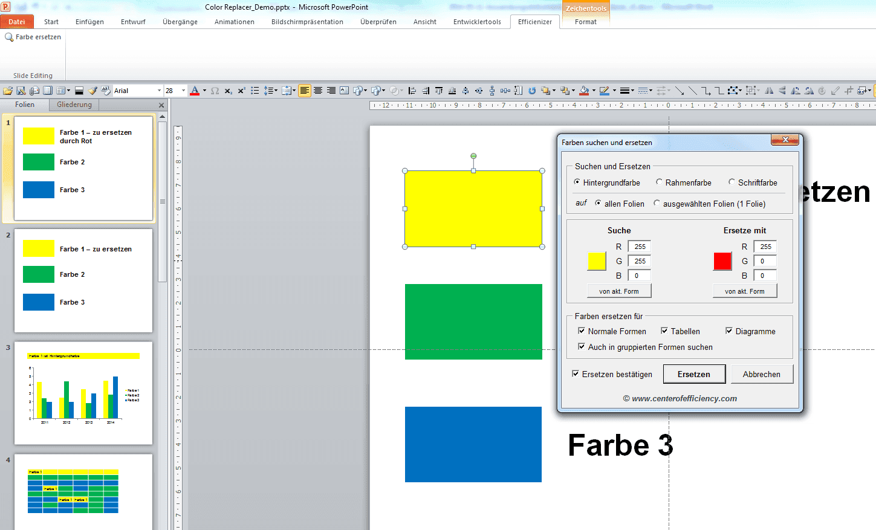876x530 pixels.
Task: Disable Ersetzen bestätigen
Action: click(x=576, y=374)
